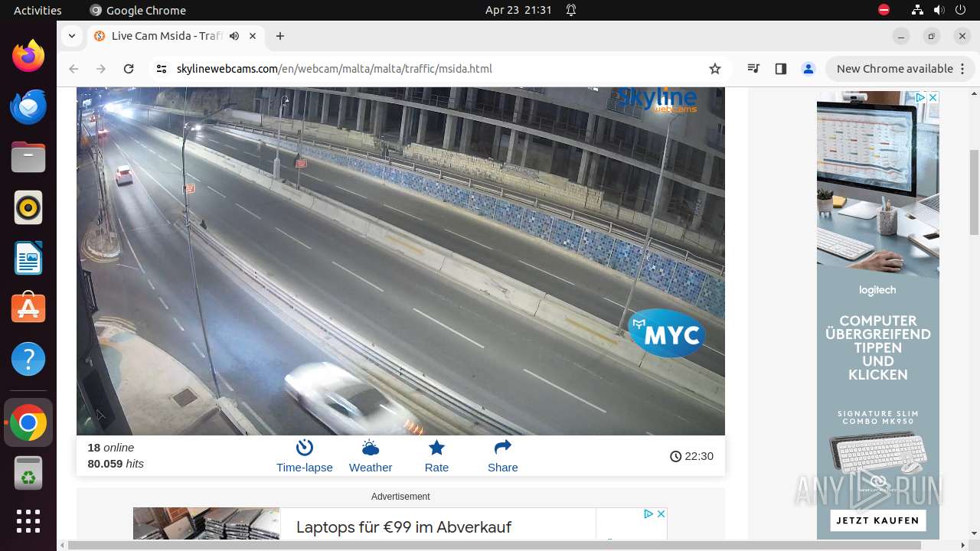Bookmark this page with star icon
This screenshot has width=980, height=551.
pyautogui.click(x=715, y=69)
